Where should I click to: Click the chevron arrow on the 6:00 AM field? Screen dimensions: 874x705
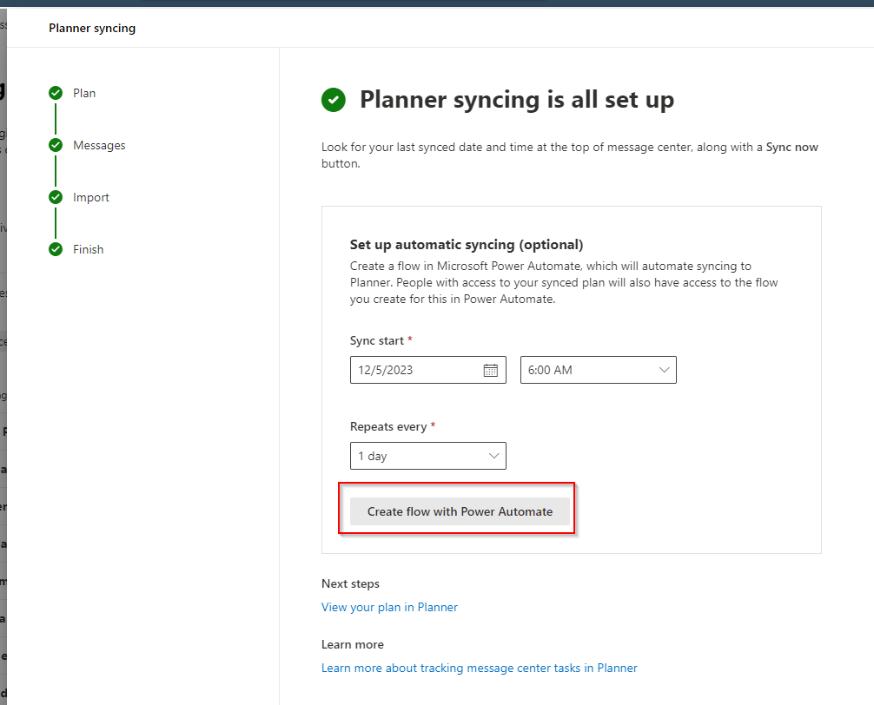coord(665,370)
